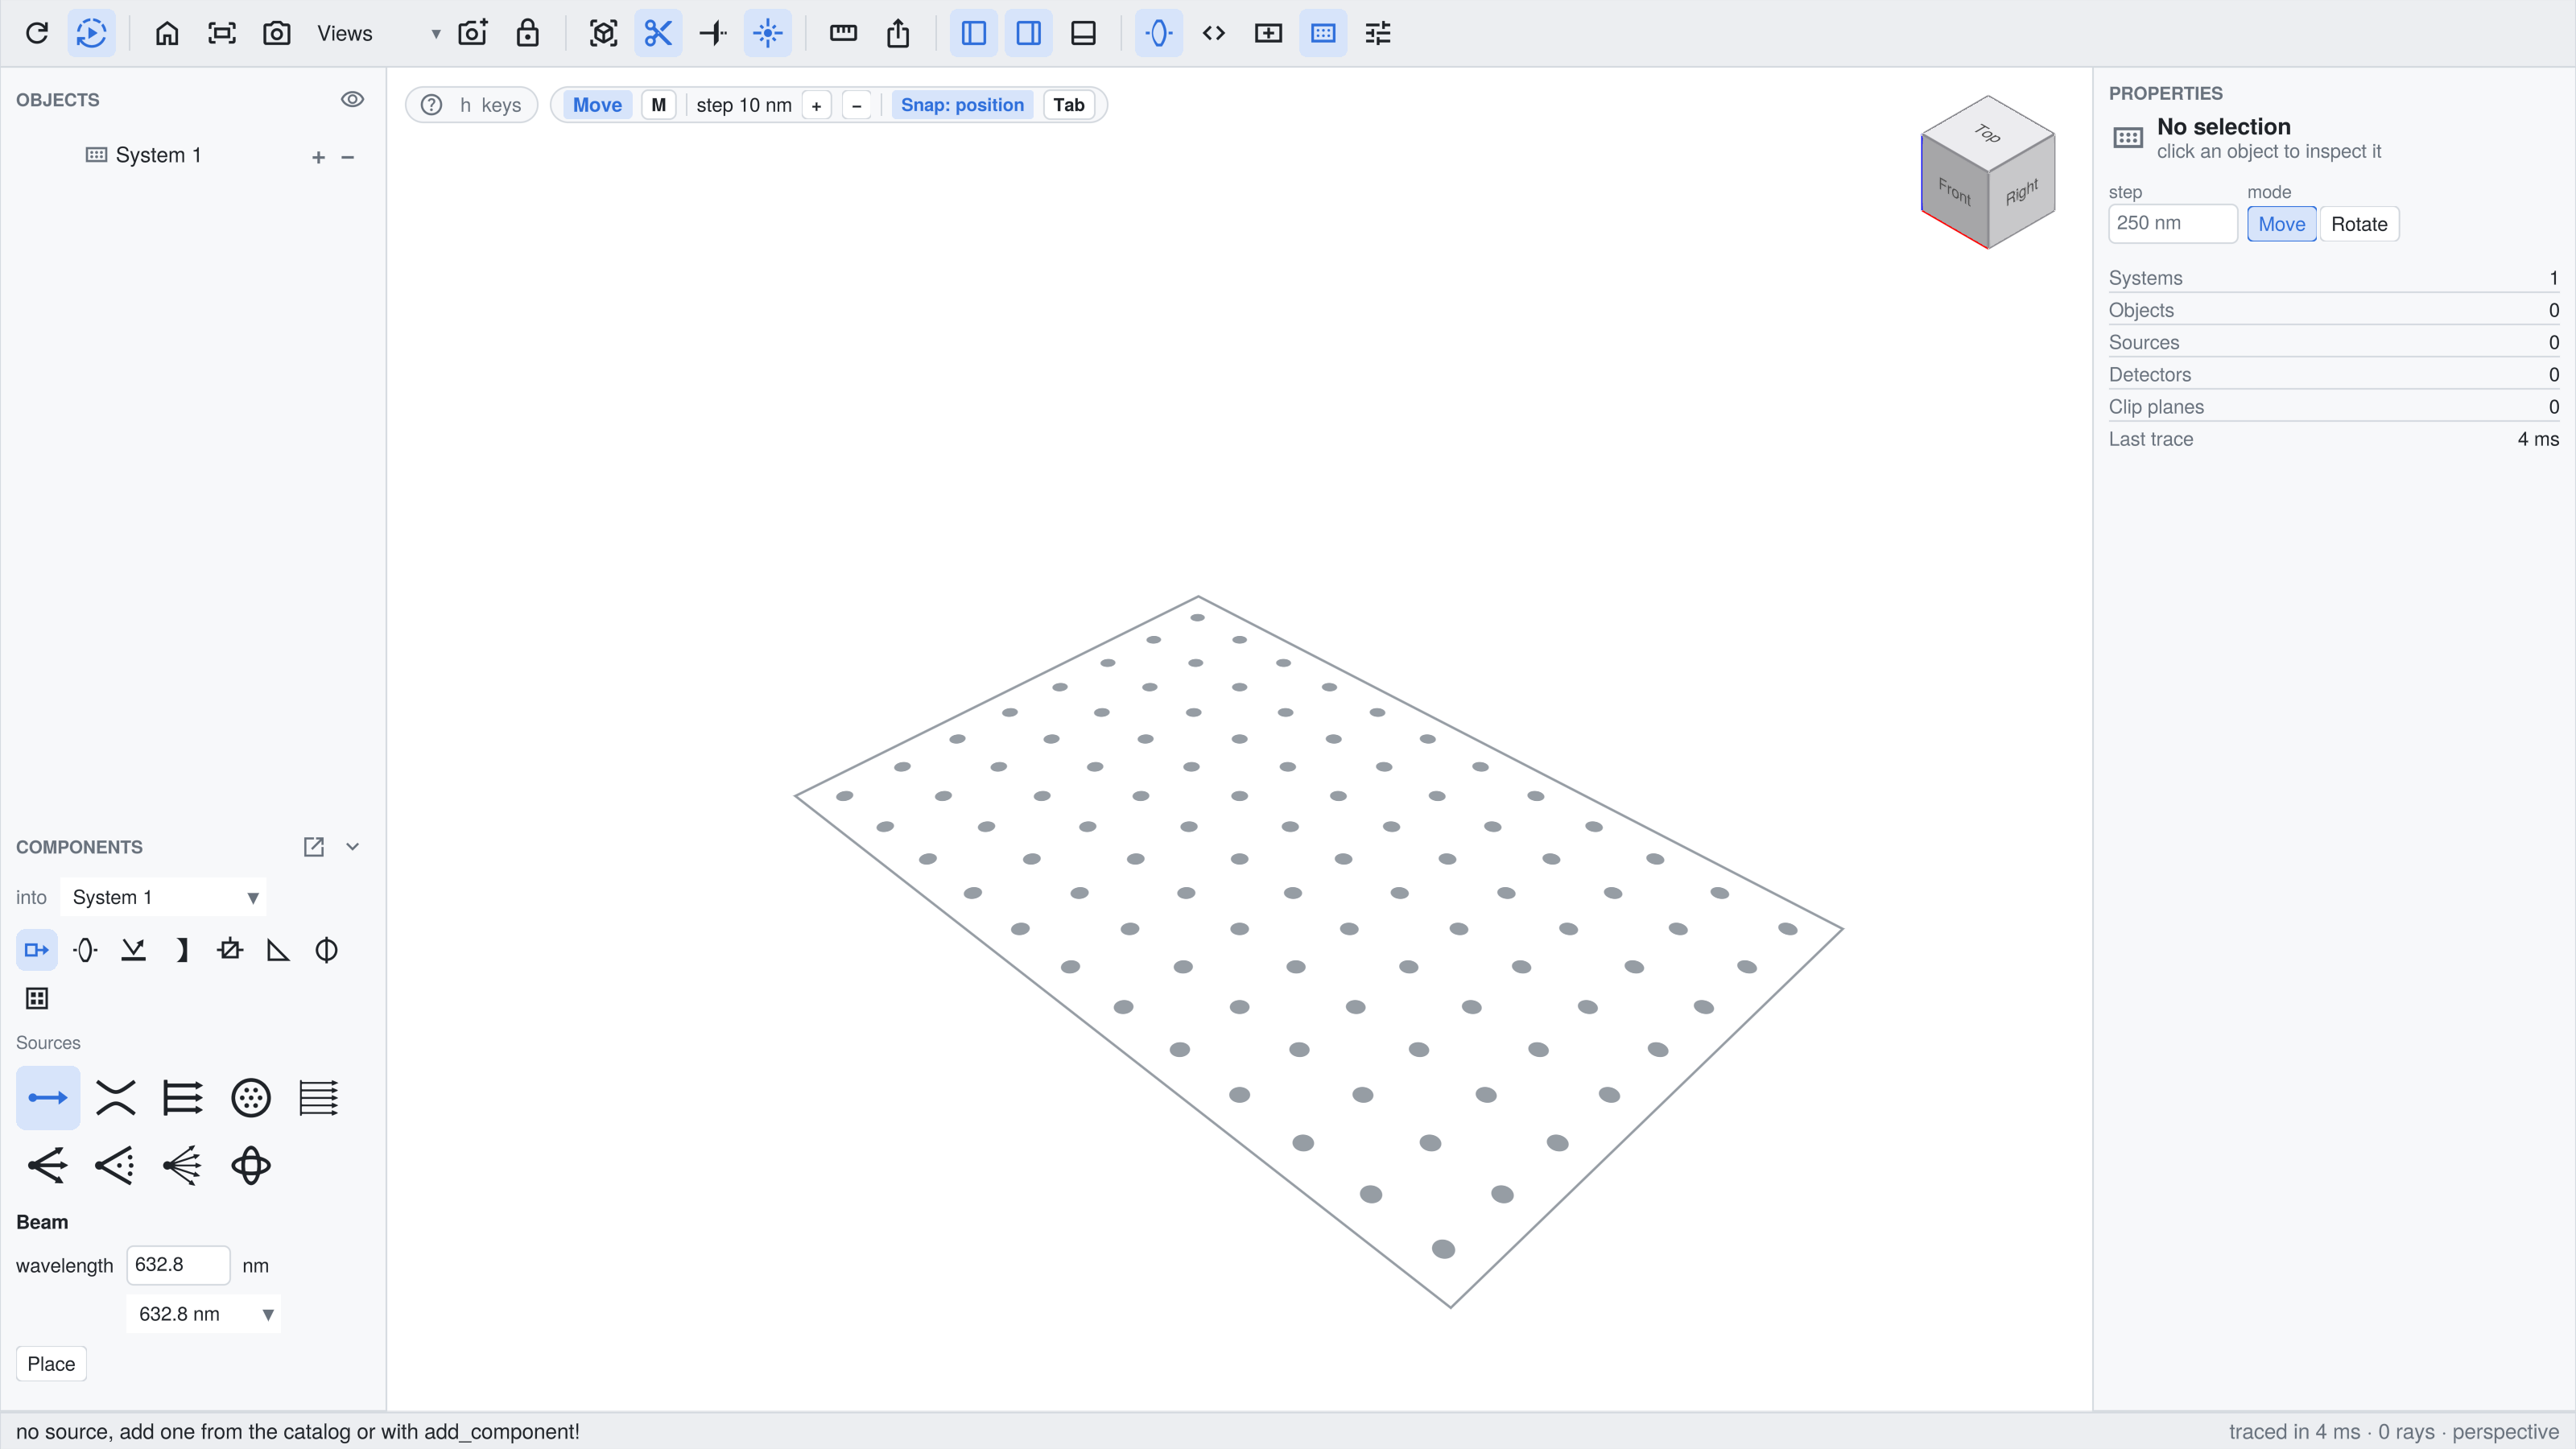Click the Move mode chip in viewport bar

pyautogui.click(x=597, y=105)
